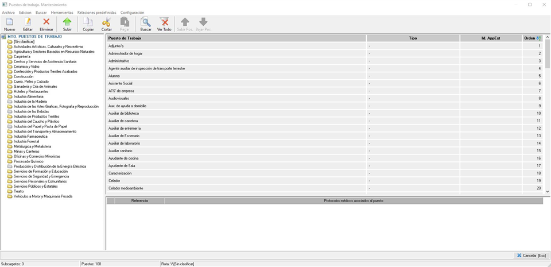The width and height of the screenshot is (551, 267).
Task: Select the Ayudante de cocina row
Action: [326, 158]
